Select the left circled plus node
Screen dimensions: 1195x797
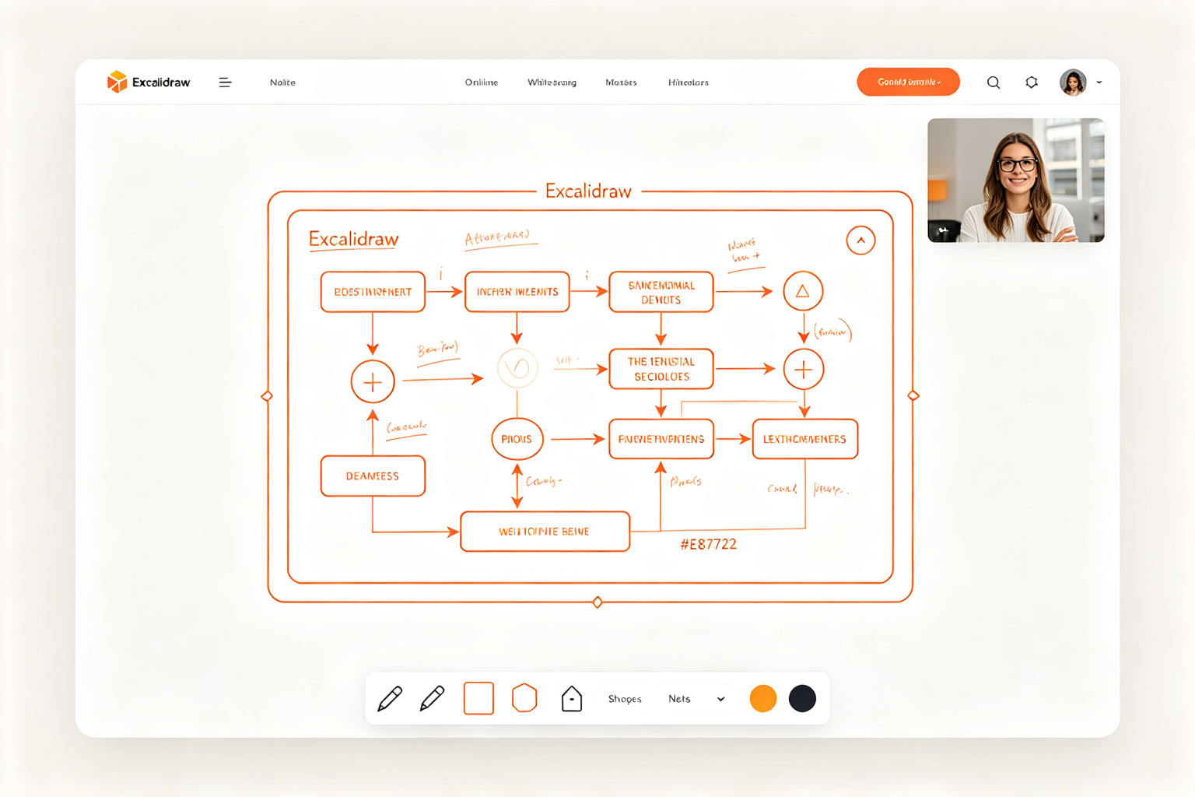(373, 382)
